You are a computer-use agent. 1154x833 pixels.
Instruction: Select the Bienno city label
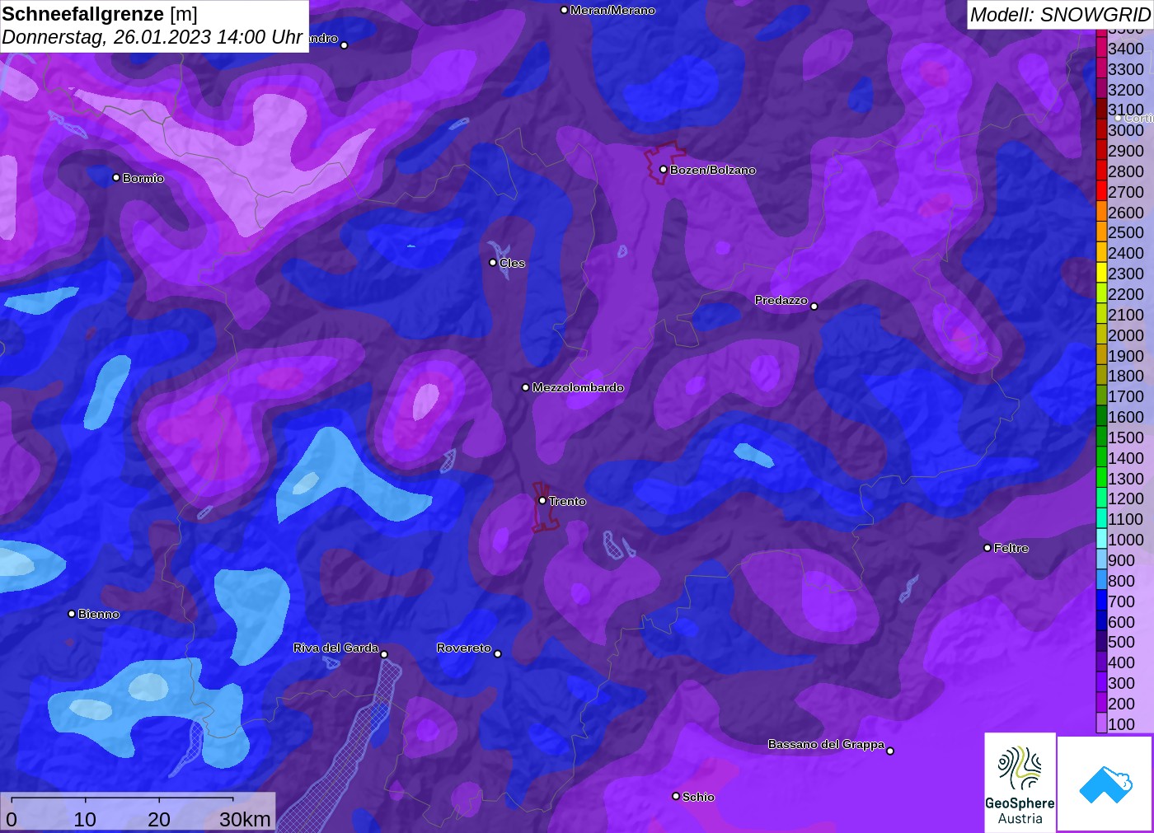point(99,614)
